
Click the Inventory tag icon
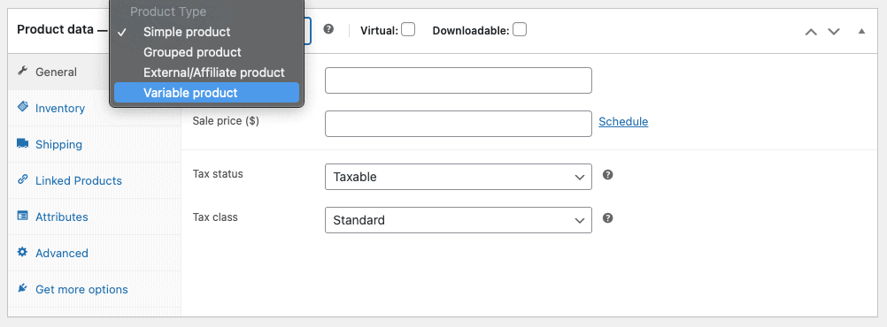[23, 107]
